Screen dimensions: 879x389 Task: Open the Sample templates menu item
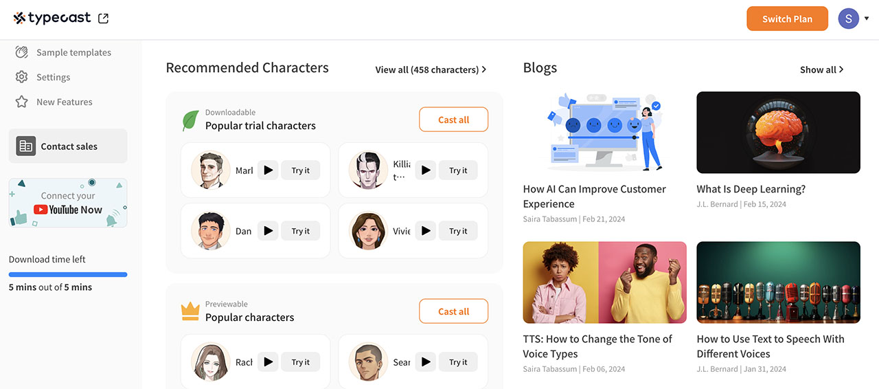(73, 52)
